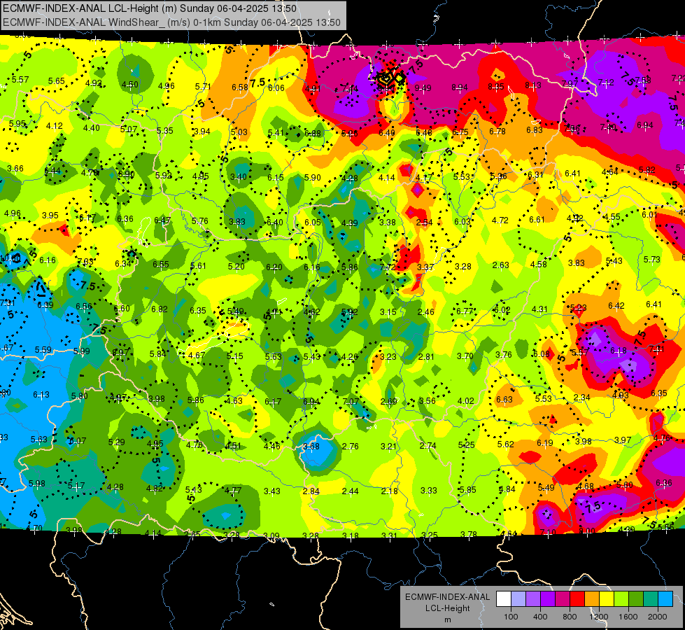Screen dimensions: 685x630
Task: Click the "1600" legend tick label
Action: (628, 617)
